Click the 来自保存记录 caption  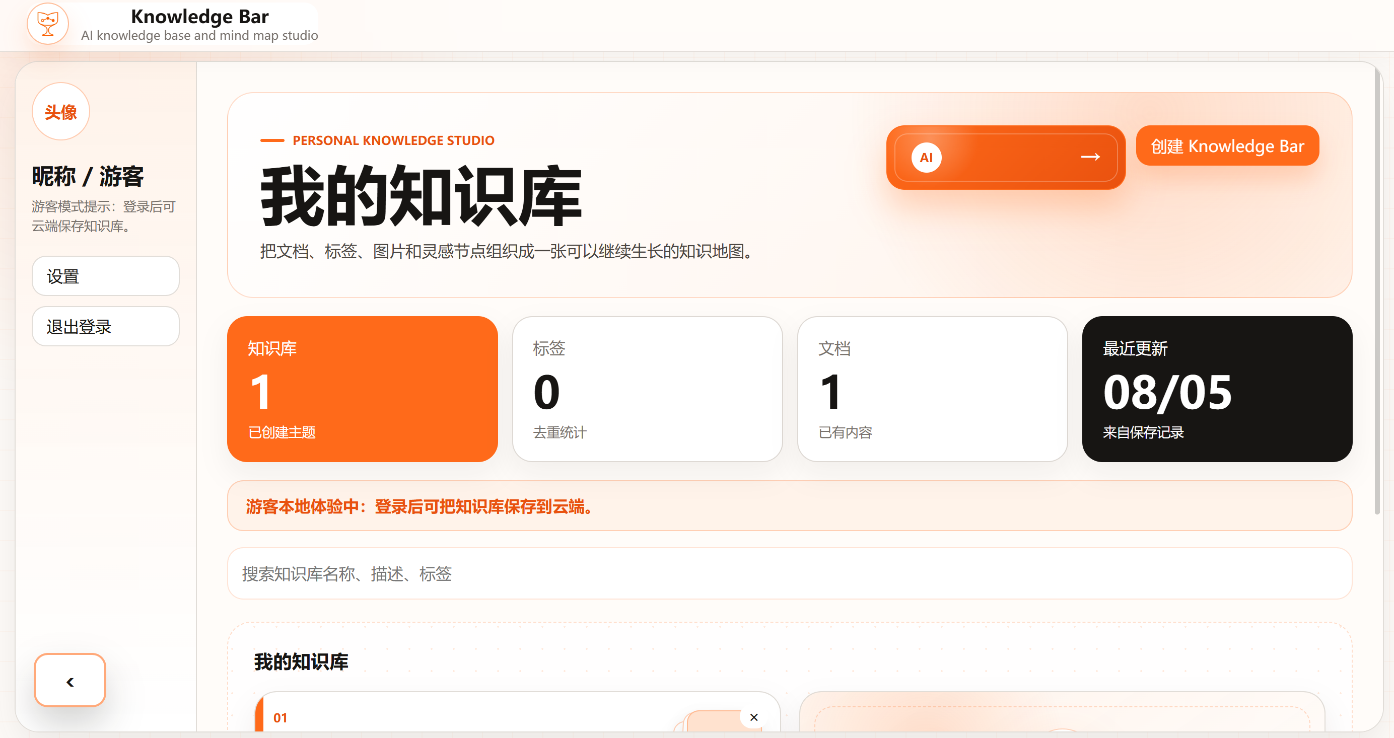pos(1143,432)
